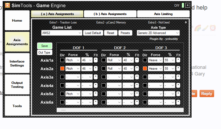221x129 pixels.
Task: Open Axis5a DOF 1 empty percent dropdown
Action: click(87, 94)
